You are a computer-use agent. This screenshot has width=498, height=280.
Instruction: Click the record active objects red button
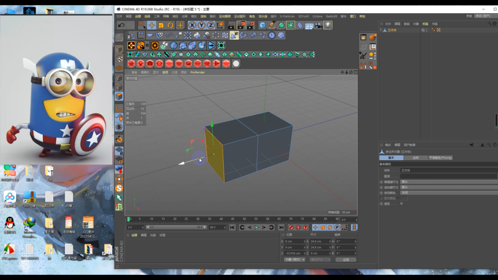click(290, 227)
